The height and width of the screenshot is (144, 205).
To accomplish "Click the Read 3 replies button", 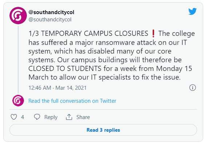I will tap(103, 130).
